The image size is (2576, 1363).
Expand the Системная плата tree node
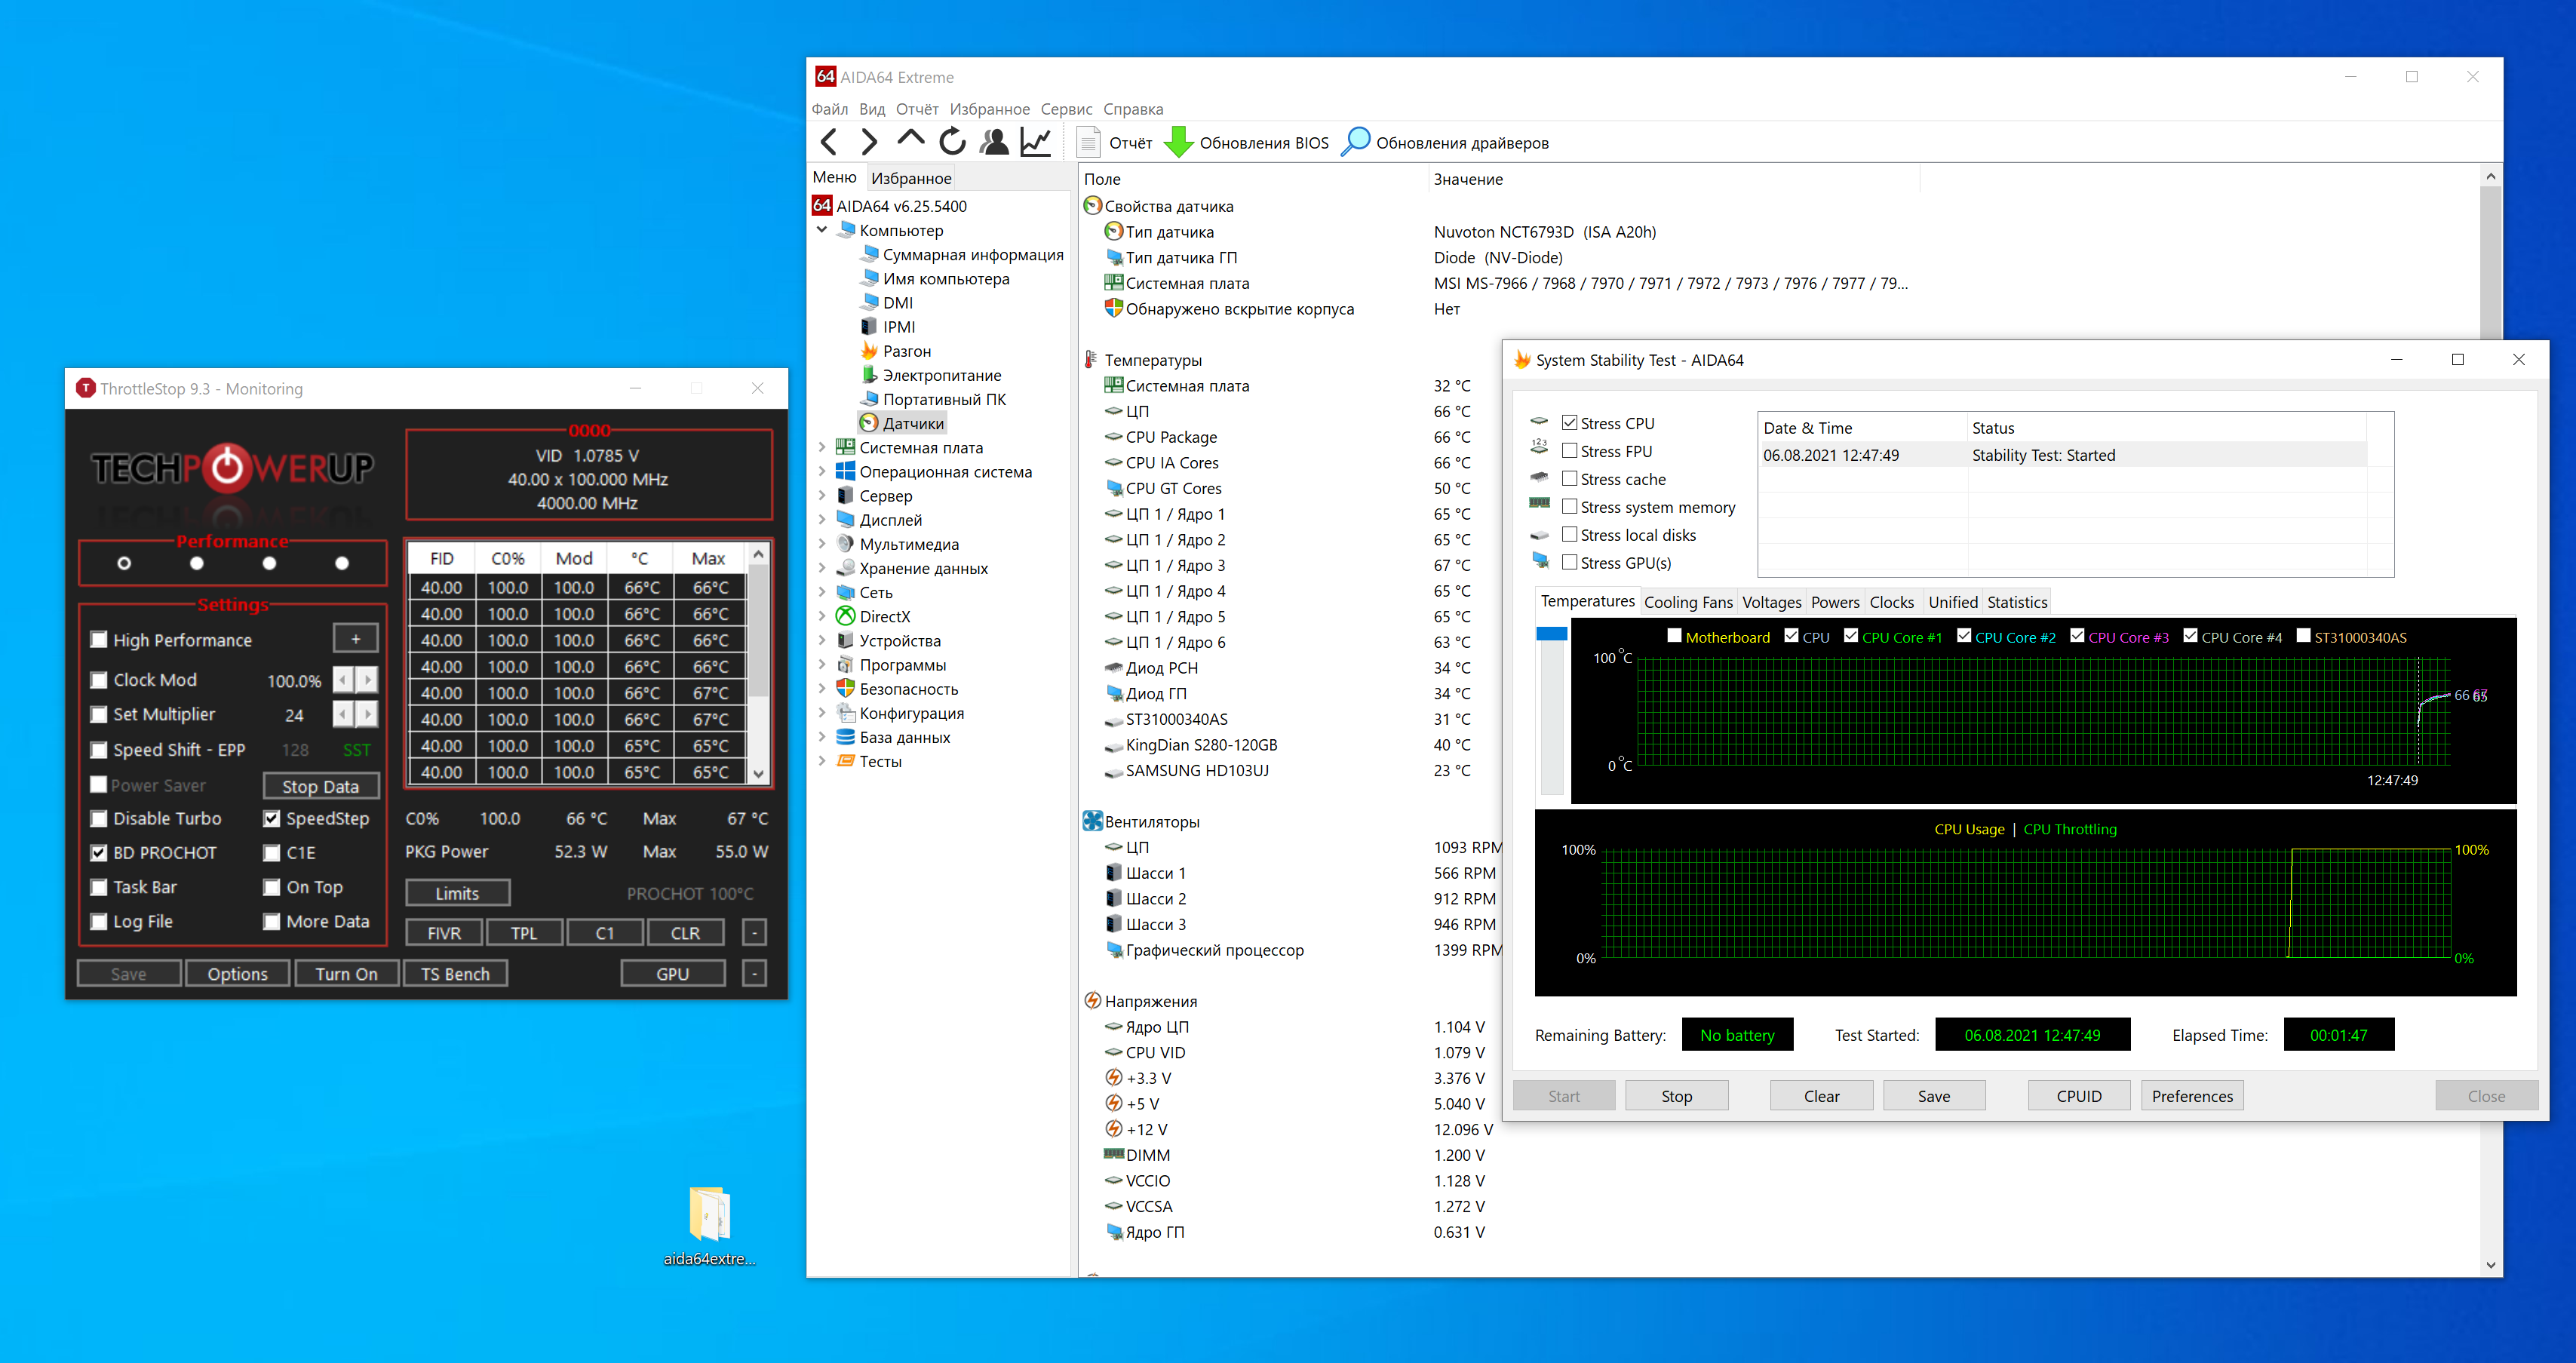[822, 447]
